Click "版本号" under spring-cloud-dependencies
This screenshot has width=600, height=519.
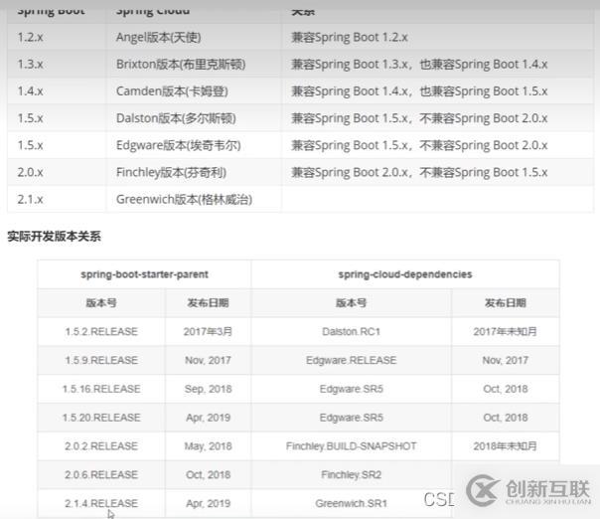pyautogui.click(x=351, y=303)
